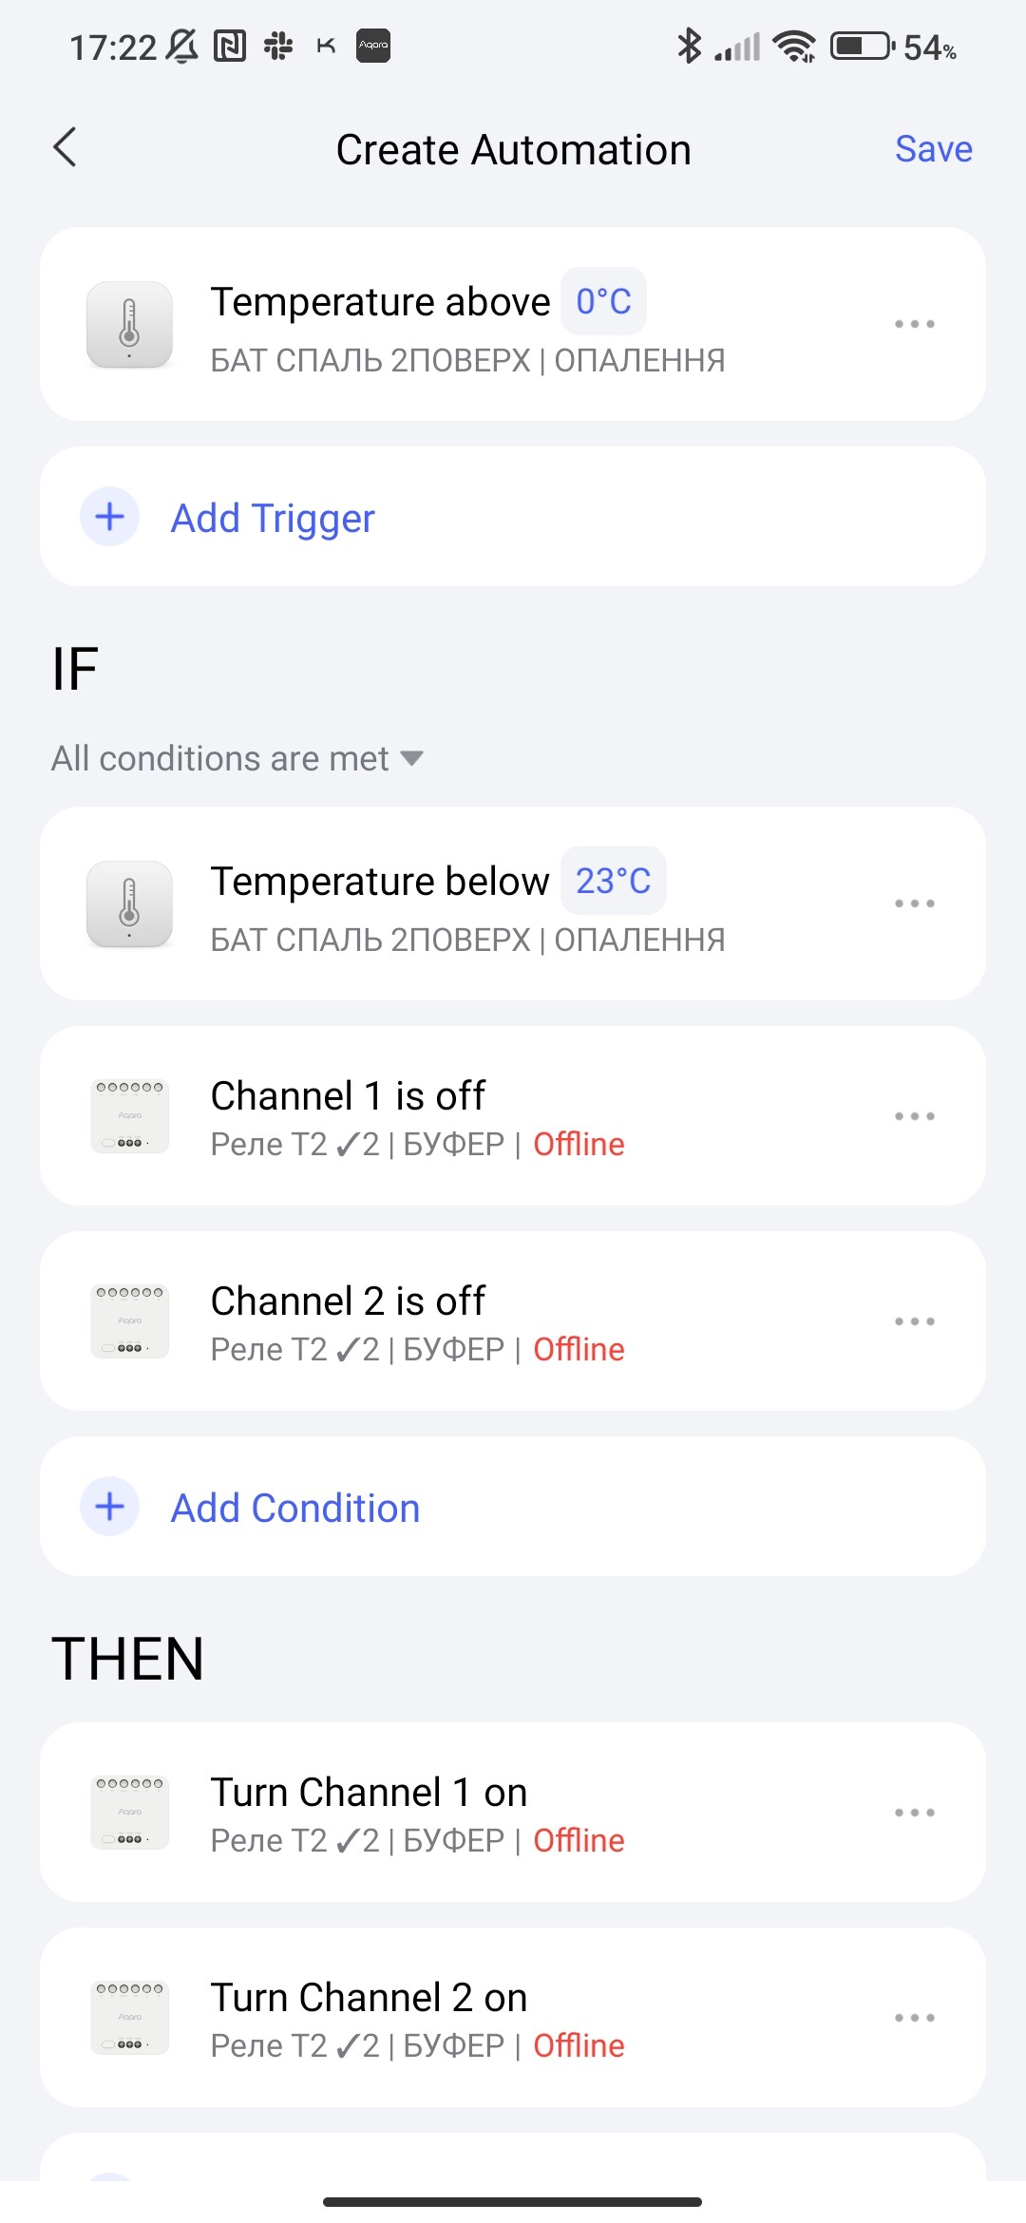Viewport: 1026px width, 2223px height.
Task: Tap thermometer sensor icon in trigger card
Action: click(129, 324)
